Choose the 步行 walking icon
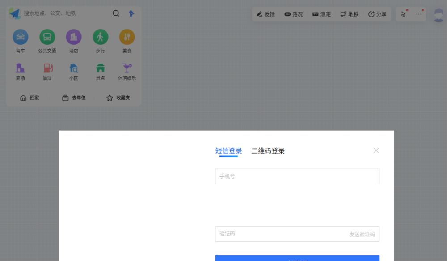Image resolution: width=447 pixels, height=261 pixels. (100, 37)
